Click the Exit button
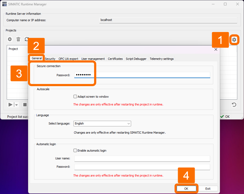This screenshot has height=194, width=244. point(208,189)
